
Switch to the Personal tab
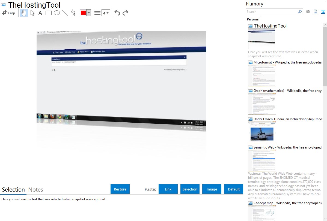point(253,19)
